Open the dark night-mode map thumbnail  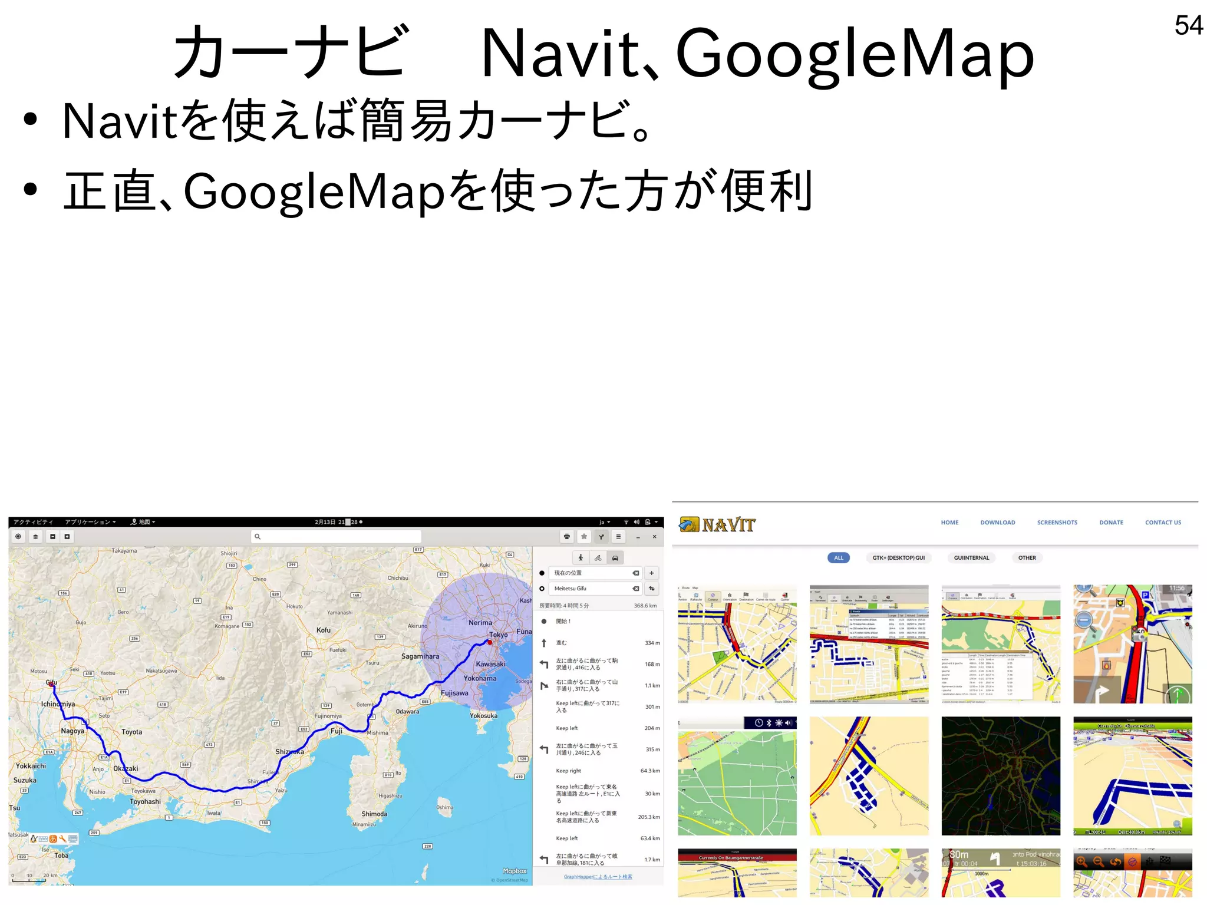(1001, 776)
